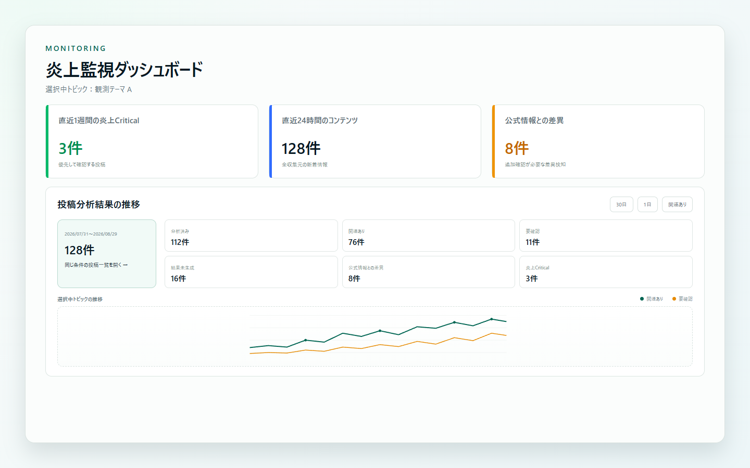This screenshot has width=750, height=468.
Task: Select the 1日 range button
Action: pyautogui.click(x=647, y=204)
